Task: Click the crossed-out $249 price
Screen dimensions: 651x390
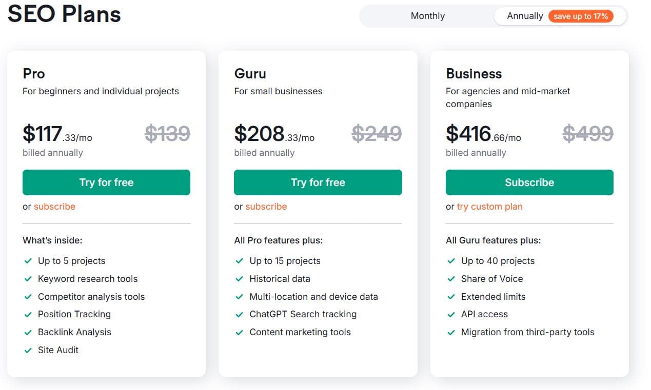Action: pos(377,134)
